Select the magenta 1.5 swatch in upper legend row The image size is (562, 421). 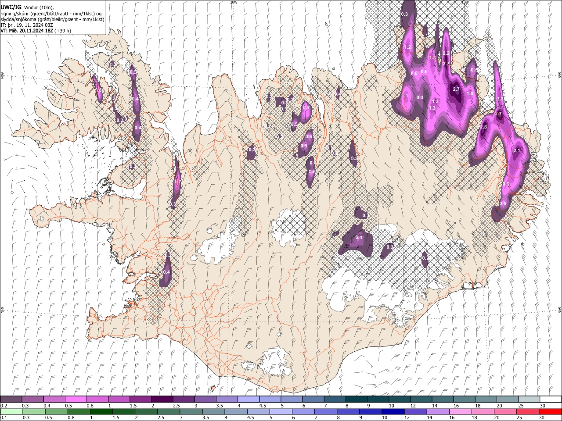coord(140,400)
